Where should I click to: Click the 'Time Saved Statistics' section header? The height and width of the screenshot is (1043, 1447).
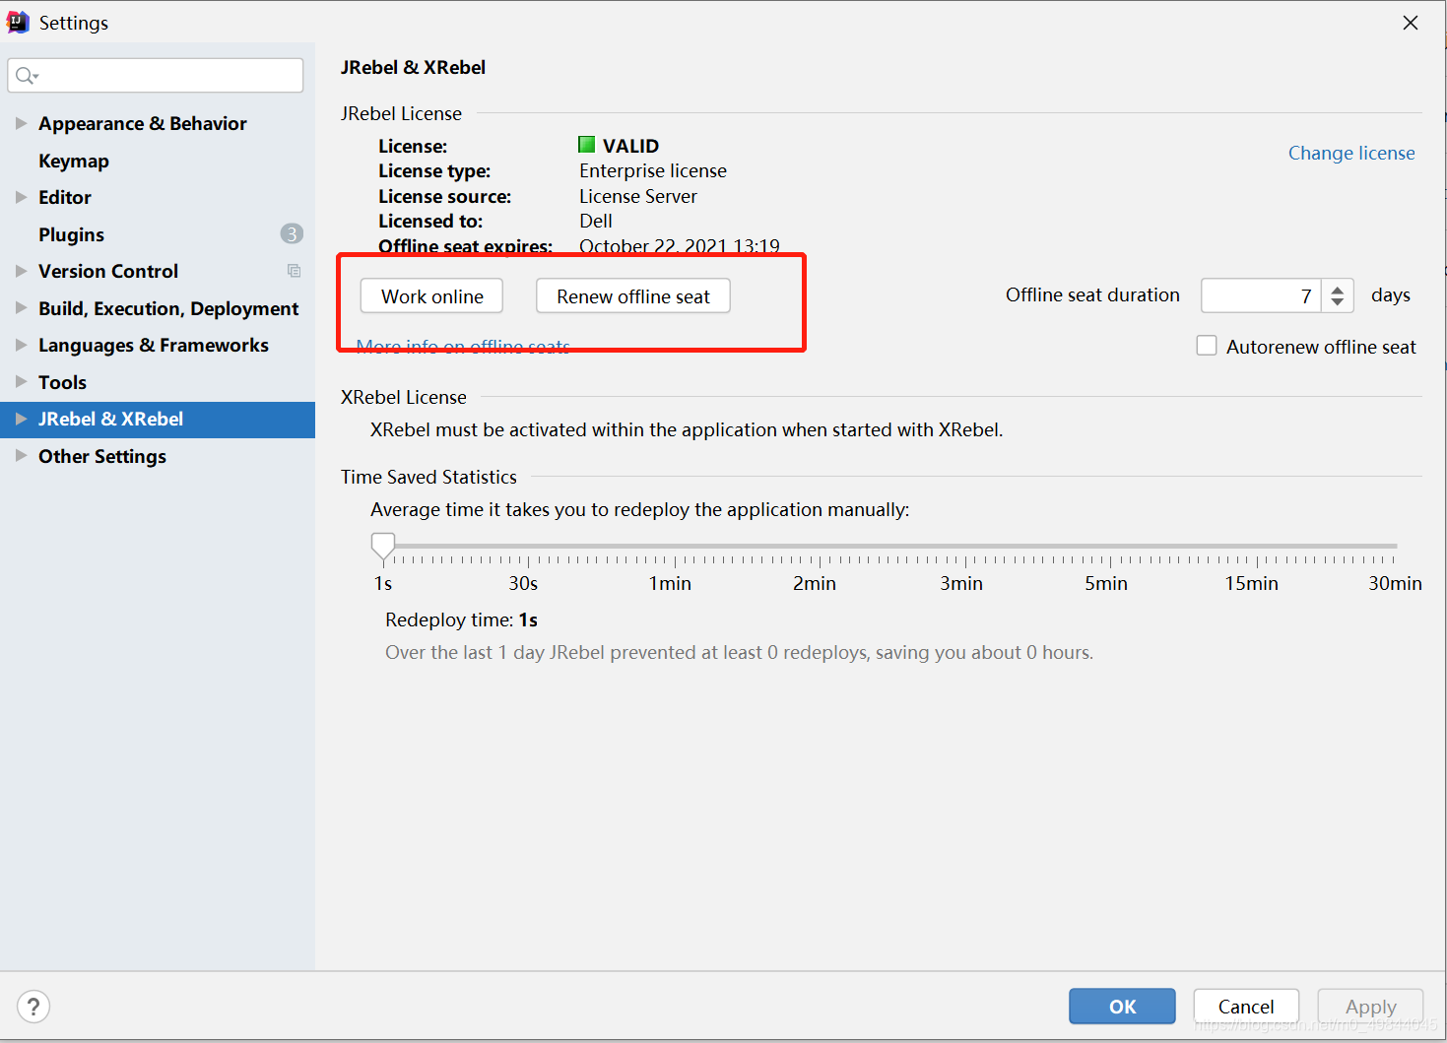tap(428, 477)
